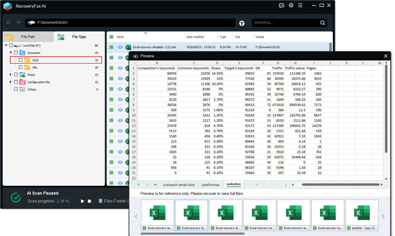Click the Others folder icon
This screenshot has height=236, width=395.
[22, 89]
